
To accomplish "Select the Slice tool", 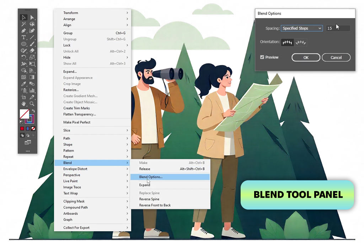I will click(x=32, y=97).
